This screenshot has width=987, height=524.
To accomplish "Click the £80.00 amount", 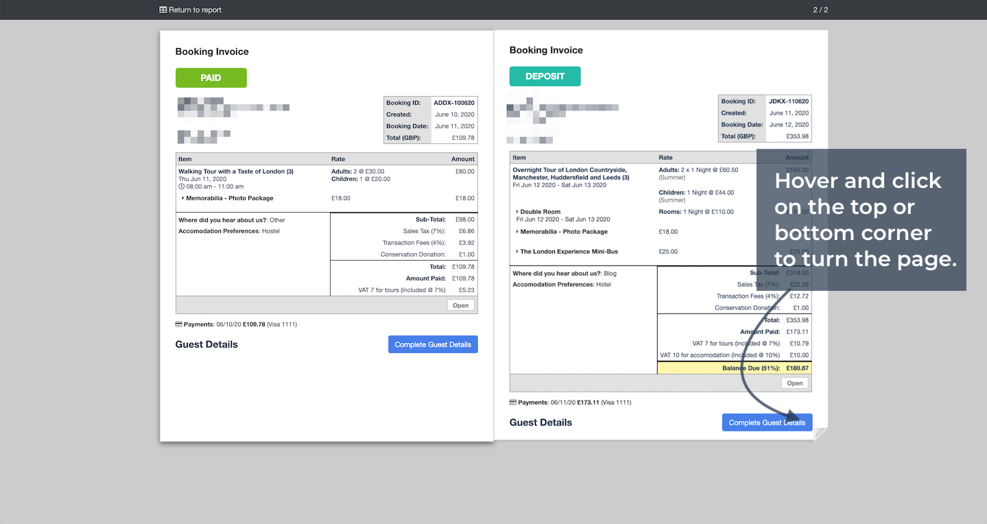I will point(465,171).
